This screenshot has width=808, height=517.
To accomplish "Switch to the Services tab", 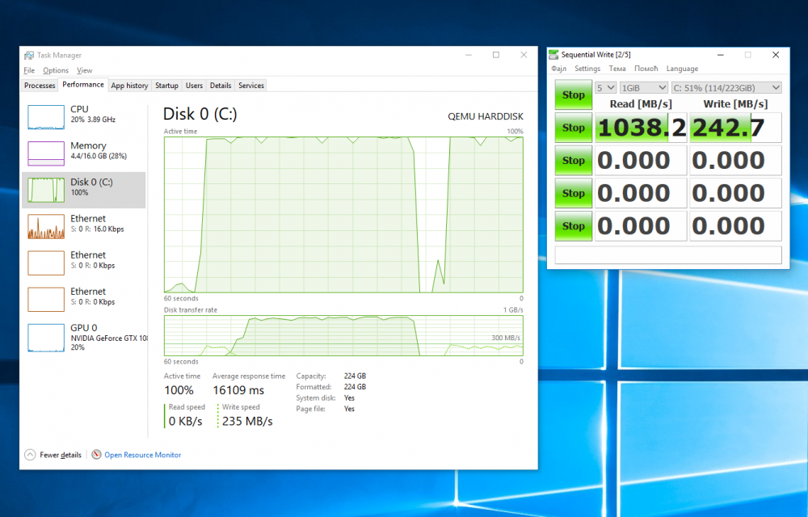I will [251, 86].
